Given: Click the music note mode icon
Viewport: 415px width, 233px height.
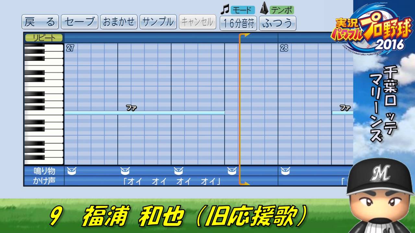Looking at the screenshot, I should pos(225,9).
